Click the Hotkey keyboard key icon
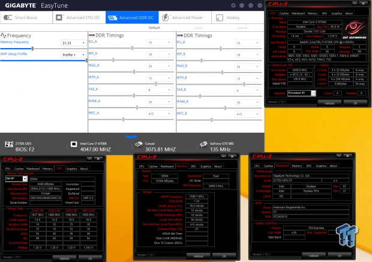Viewport: 372px width, 262px height. (220, 18)
